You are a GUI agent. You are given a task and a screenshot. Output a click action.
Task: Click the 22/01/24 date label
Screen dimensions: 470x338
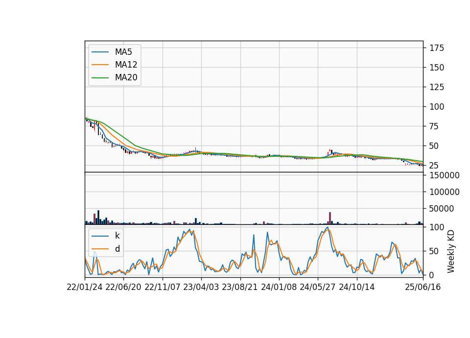(85, 287)
